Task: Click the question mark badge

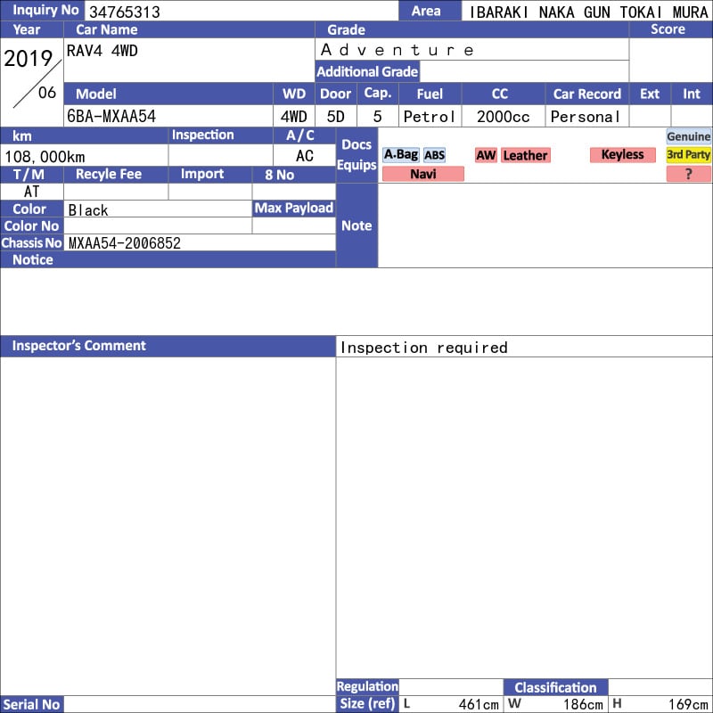Action: 689,174
